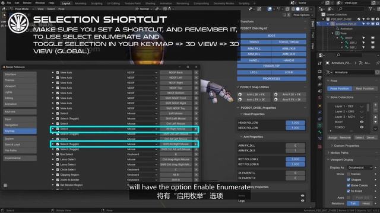380x213 pixels.
Task: Open the Themes preferences section
Action: pyautogui.click(x=20, y=80)
